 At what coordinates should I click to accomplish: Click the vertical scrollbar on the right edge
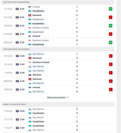119,66
